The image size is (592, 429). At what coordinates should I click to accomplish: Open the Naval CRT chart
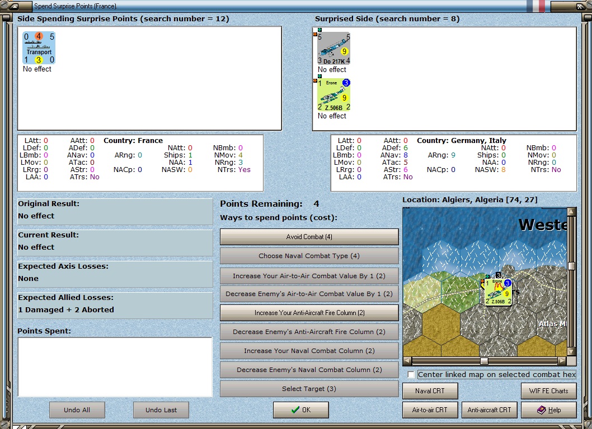430,391
